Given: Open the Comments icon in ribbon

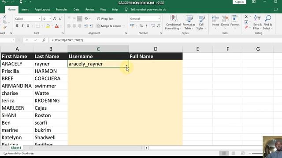Looking at the screenshot, I should (275, 10).
